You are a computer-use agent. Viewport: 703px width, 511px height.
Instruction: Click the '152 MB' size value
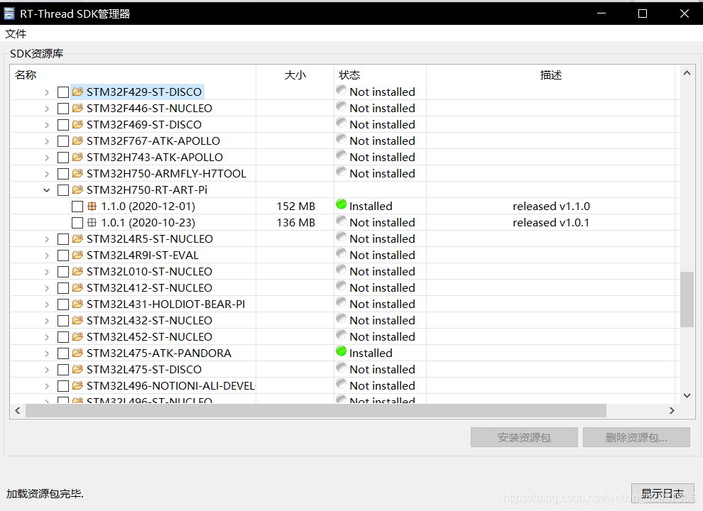click(296, 207)
